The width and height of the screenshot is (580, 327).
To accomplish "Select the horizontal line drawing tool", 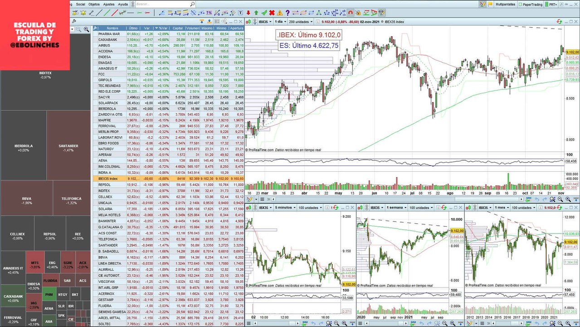I will [x=131, y=13].
